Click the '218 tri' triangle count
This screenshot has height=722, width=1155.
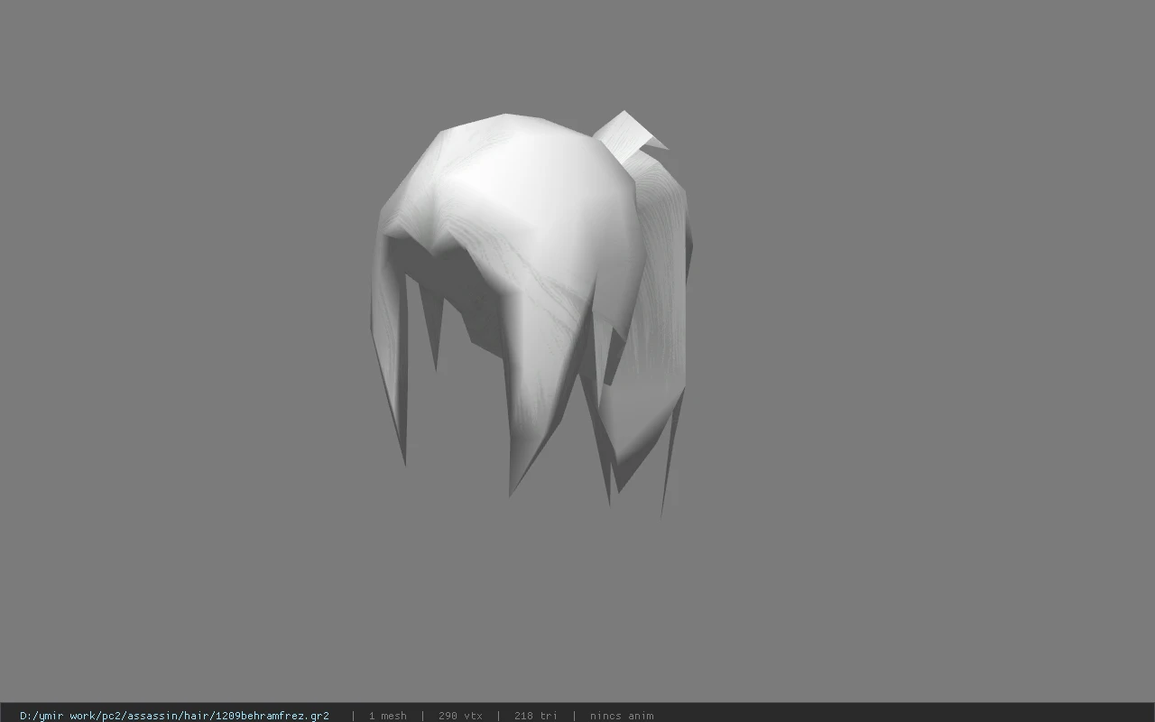click(x=536, y=716)
